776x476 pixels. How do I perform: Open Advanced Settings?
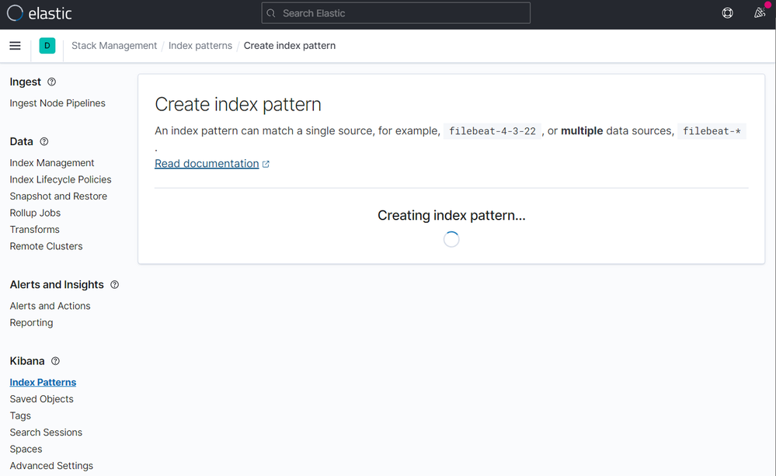click(51, 466)
